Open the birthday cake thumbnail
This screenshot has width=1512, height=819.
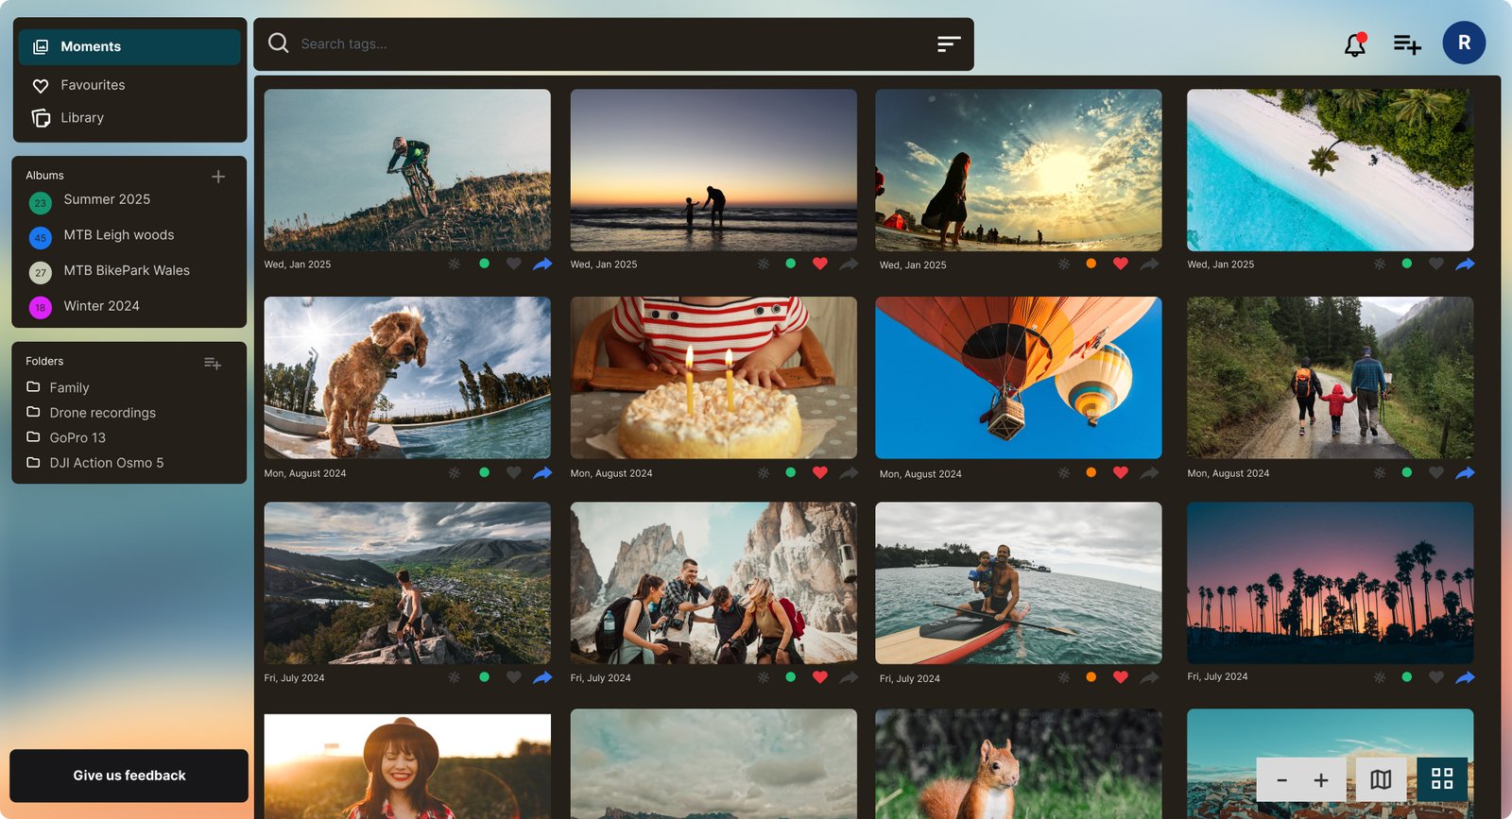click(x=713, y=378)
